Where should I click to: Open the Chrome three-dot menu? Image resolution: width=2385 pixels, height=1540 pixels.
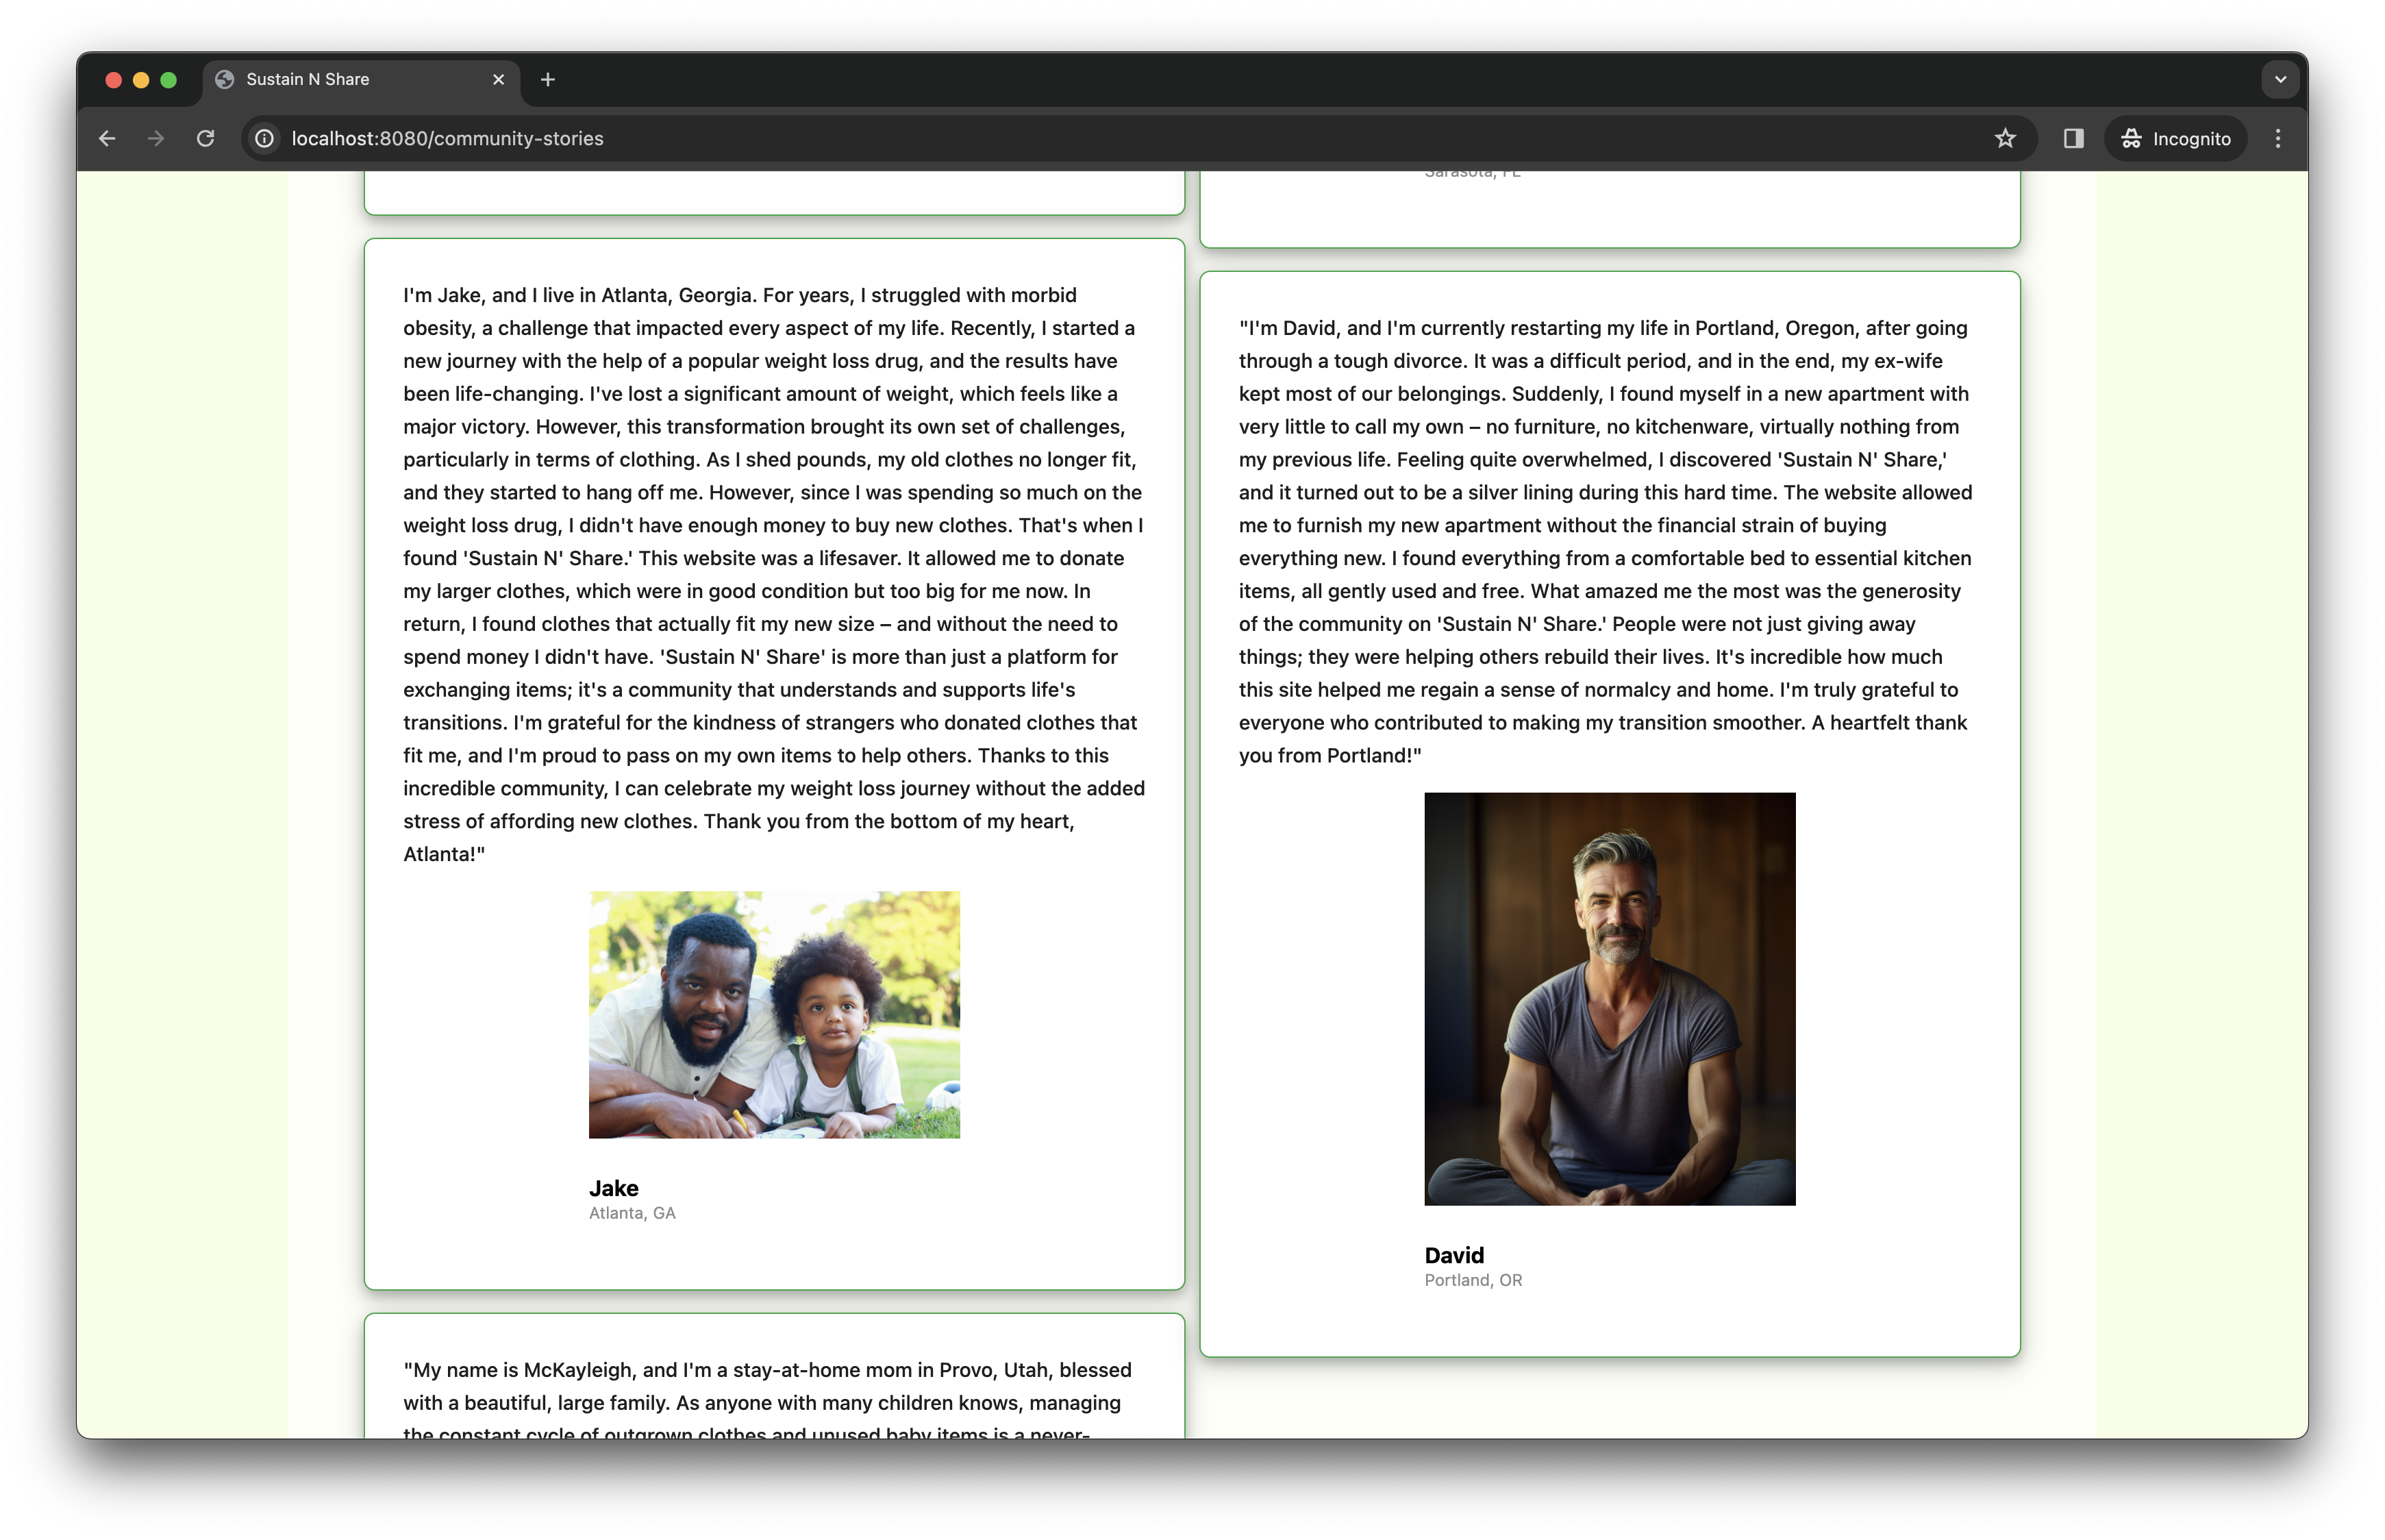(x=2278, y=139)
